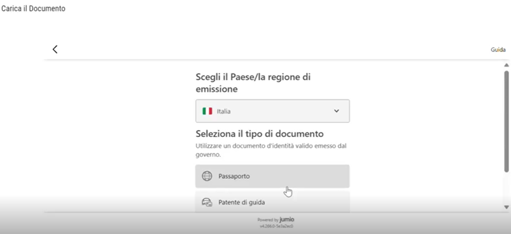The height and width of the screenshot is (234, 511).
Task: Click the scrollbar down arrow
Action: point(507,207)
